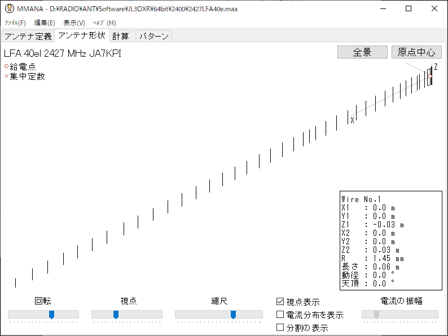Viewport: 448px width, 336px height.
Task: Open the ヘルプ(H) menu
Action: click(104, 23)
